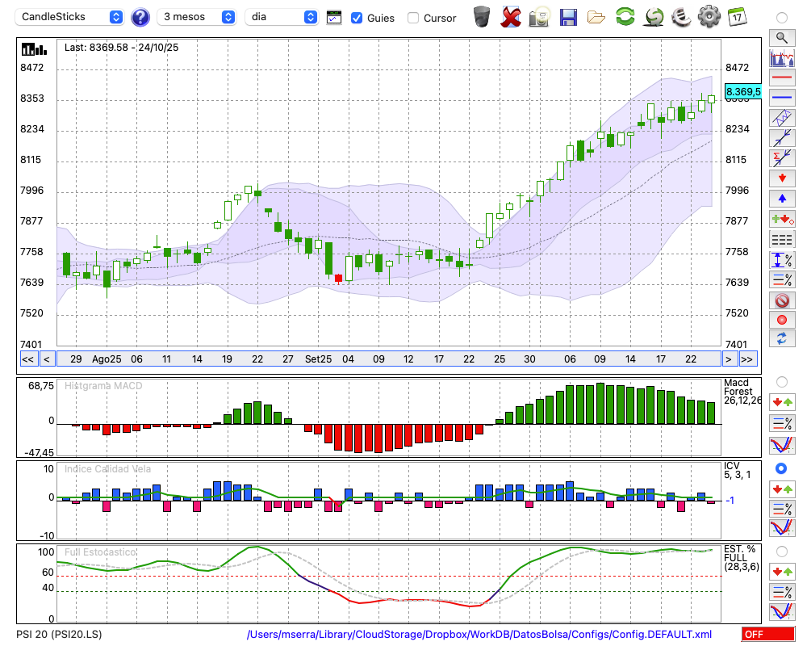Click the red prohibition sign tool
Viewport: 807px width, 646px height.
point(781,300)
